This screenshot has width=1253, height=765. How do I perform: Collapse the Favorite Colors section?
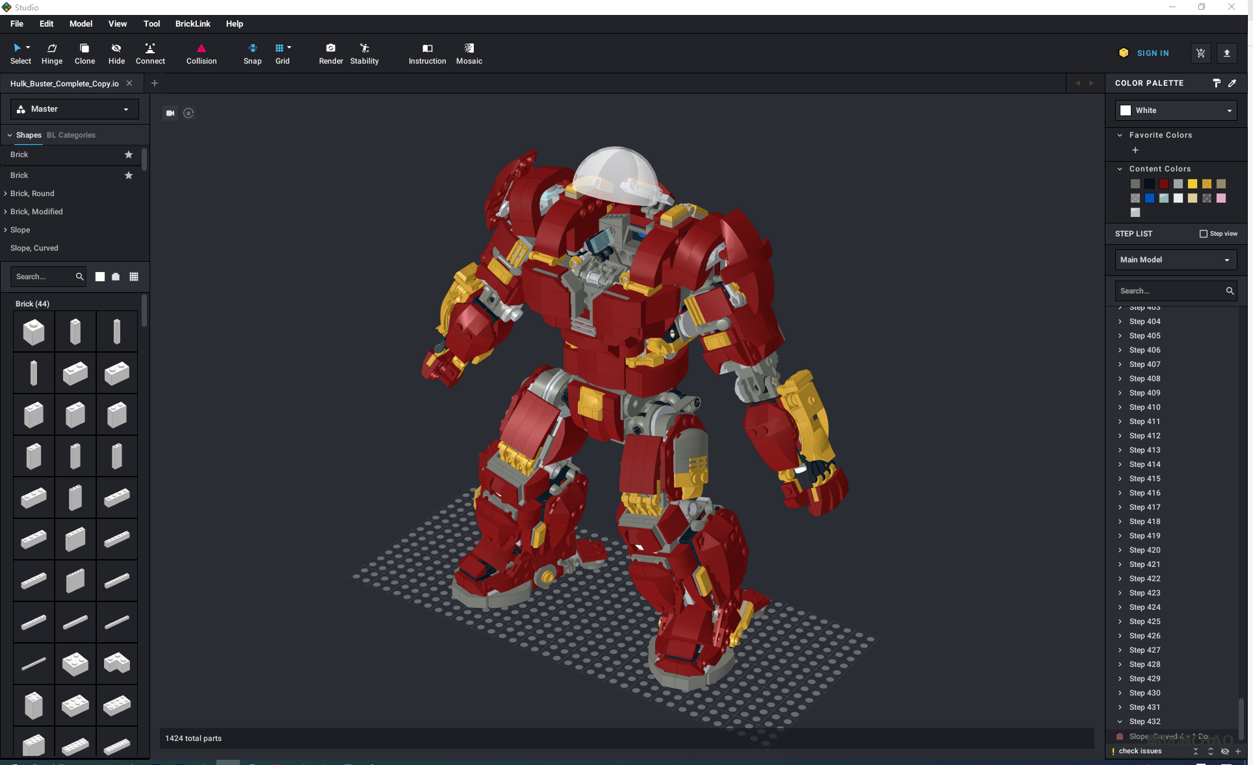tap(1120, 135)
